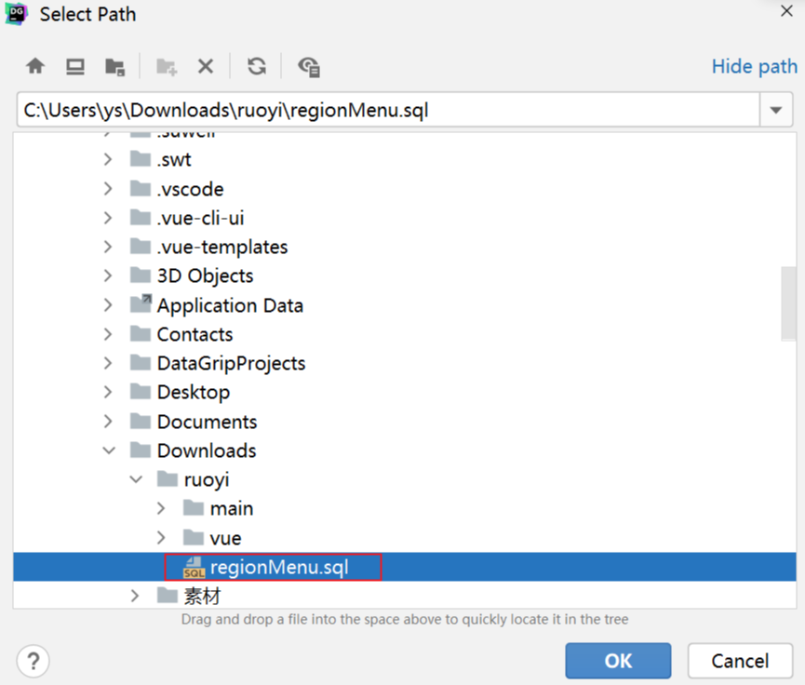Viewport: 805px width, 685px height.
Task: Click the vertical scrollbar thumb
Action: [788, 304]
